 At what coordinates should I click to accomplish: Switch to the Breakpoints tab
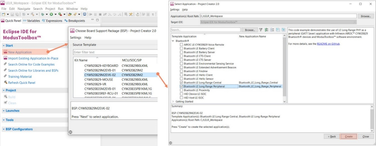74,21
